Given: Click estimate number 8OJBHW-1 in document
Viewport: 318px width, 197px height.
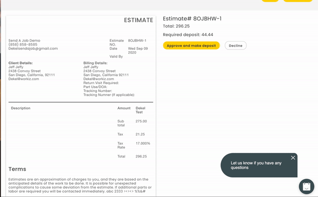Looking at the screenshot, I should tap(137, 41).
